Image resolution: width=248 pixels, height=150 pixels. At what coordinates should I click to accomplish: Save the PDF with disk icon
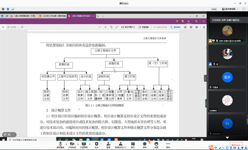(191, 27)
